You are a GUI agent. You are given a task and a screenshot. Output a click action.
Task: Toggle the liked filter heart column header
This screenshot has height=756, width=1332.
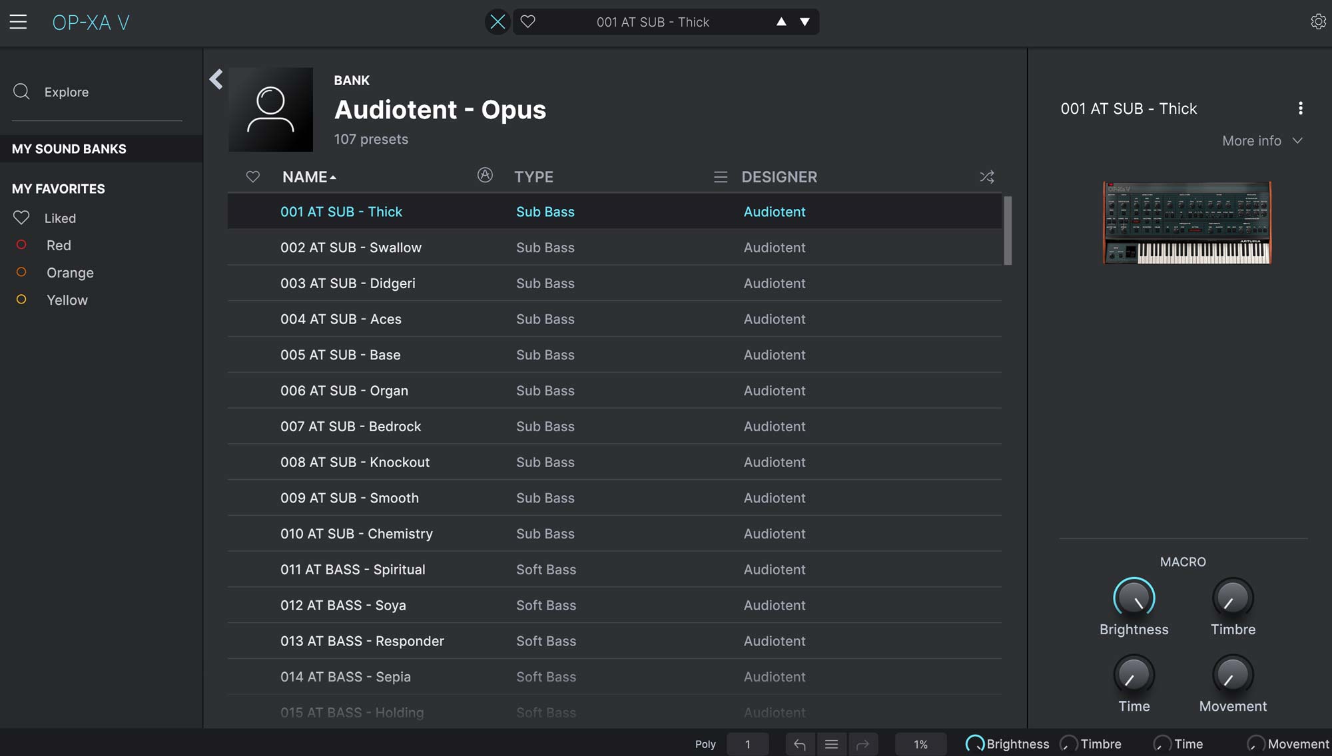(252, 177)
